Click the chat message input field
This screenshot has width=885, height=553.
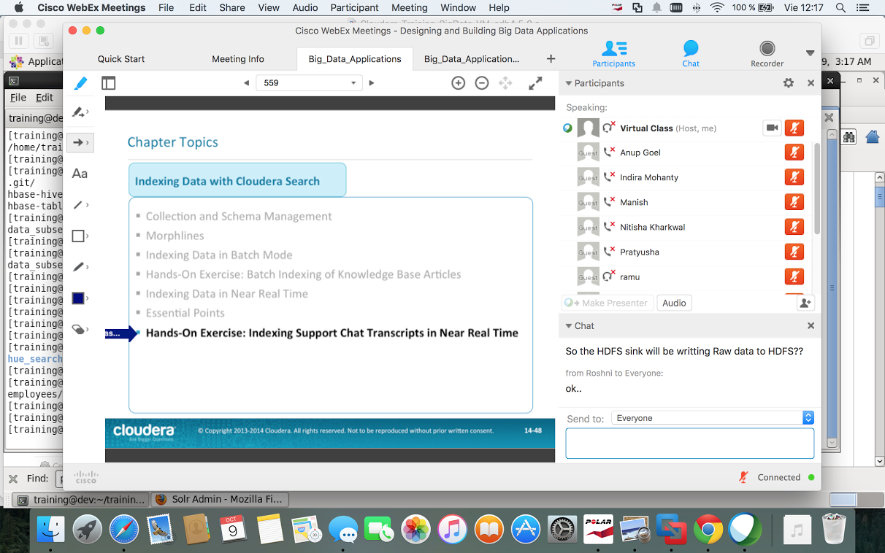[x=690, y=444]
